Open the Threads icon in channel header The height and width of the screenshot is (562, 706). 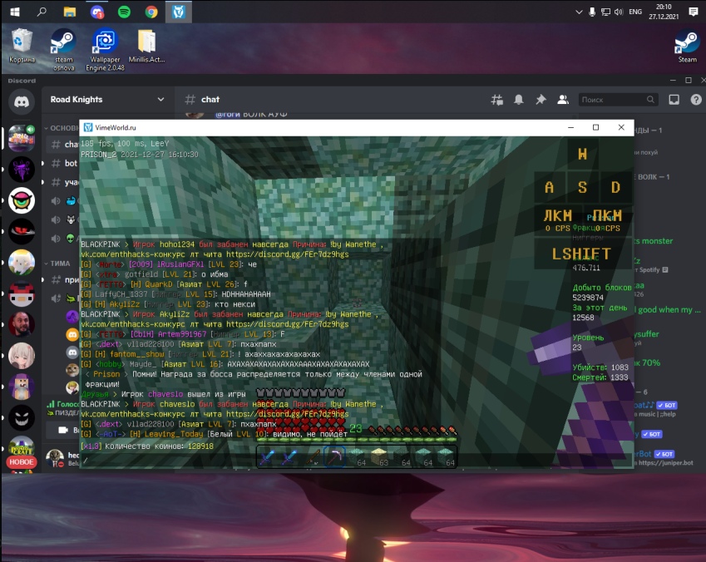tap(497, 100)
